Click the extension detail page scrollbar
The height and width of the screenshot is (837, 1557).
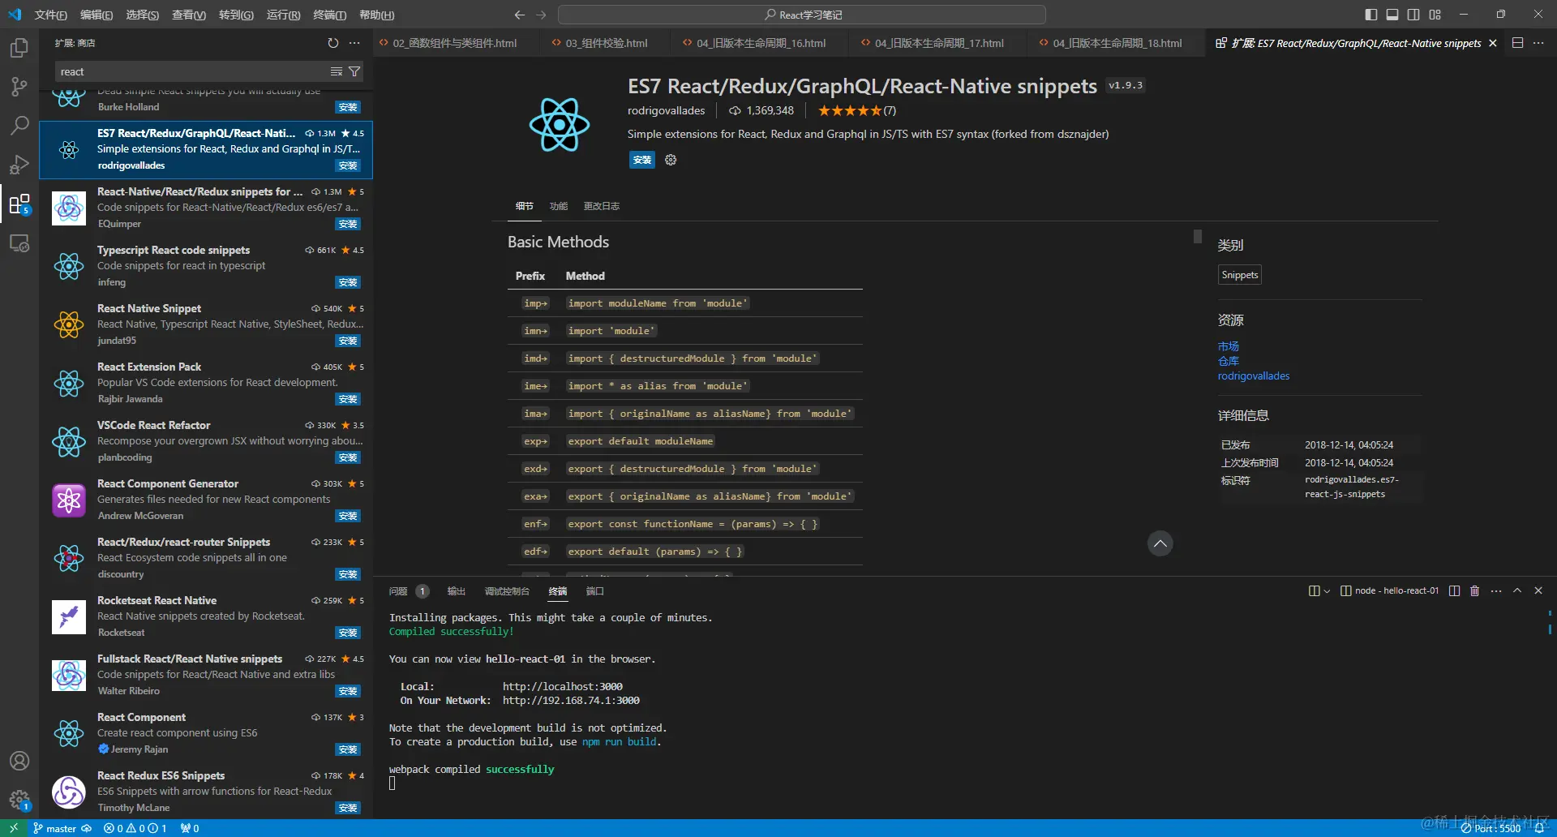[x=1197, y=236]
